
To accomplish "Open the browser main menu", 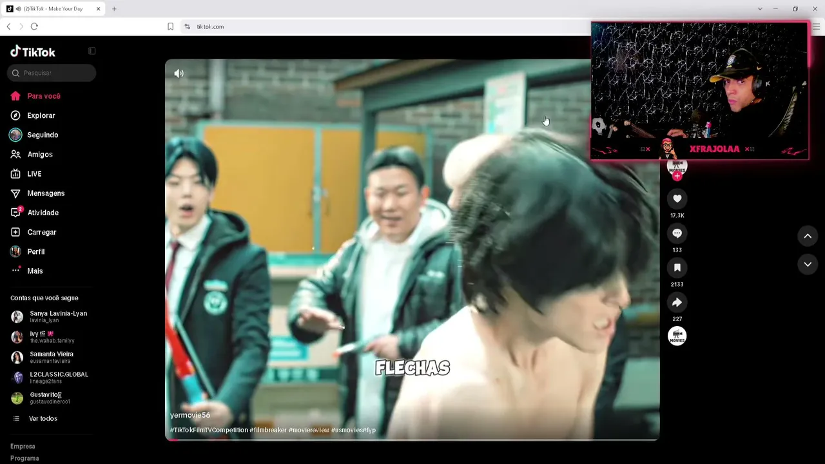I will click(x=816, y=26).
